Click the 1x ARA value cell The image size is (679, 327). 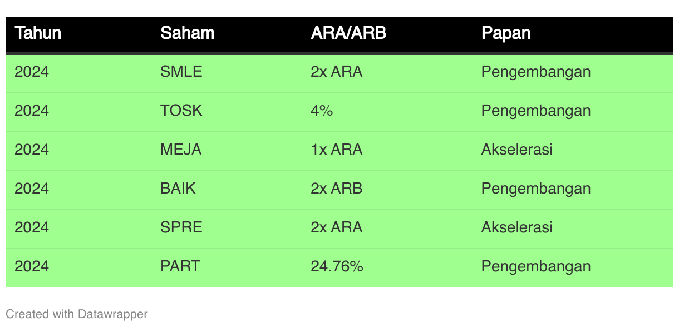[x=337, y=150]
